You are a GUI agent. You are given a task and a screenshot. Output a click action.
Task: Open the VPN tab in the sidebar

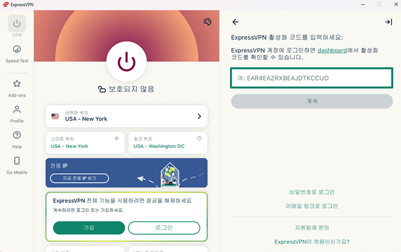click(17, 26)
